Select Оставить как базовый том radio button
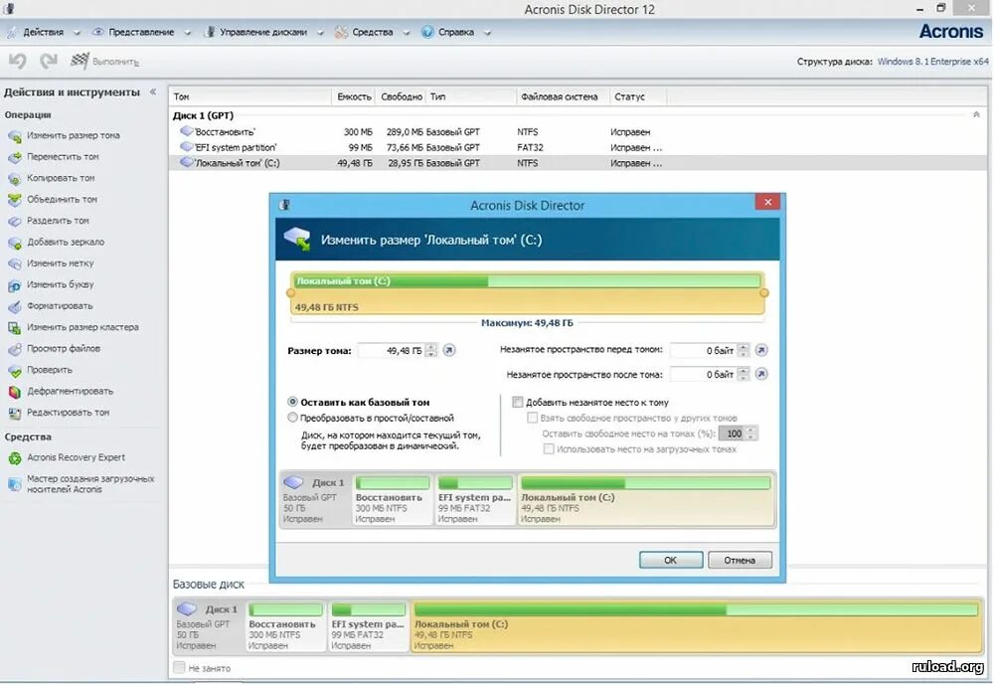Image resolution: width=994 pixels, height=685 pixels. click(292, 402)
